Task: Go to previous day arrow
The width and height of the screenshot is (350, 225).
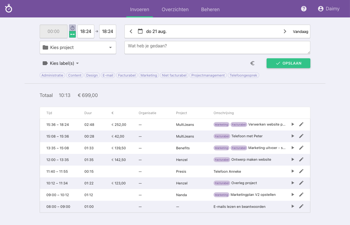Action: 131,31
